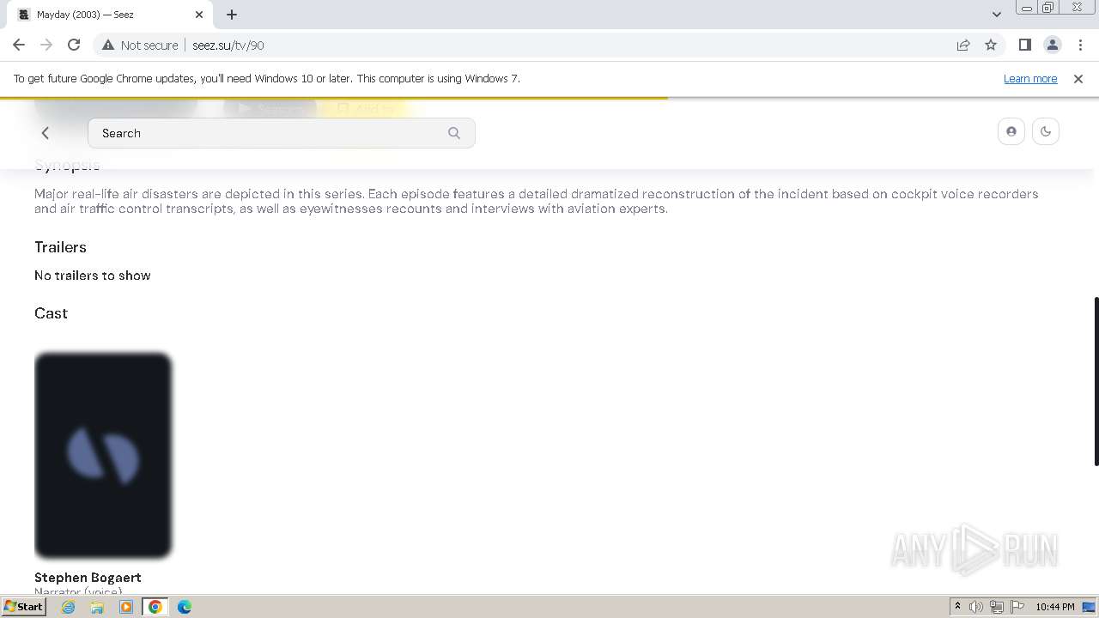This screenshot has width=1099, height=618.
Task: Launch Microsoft Edge from taskbar
Action: [x=185, y=607]
